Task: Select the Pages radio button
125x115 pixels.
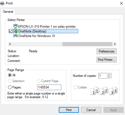Action: 10,87
